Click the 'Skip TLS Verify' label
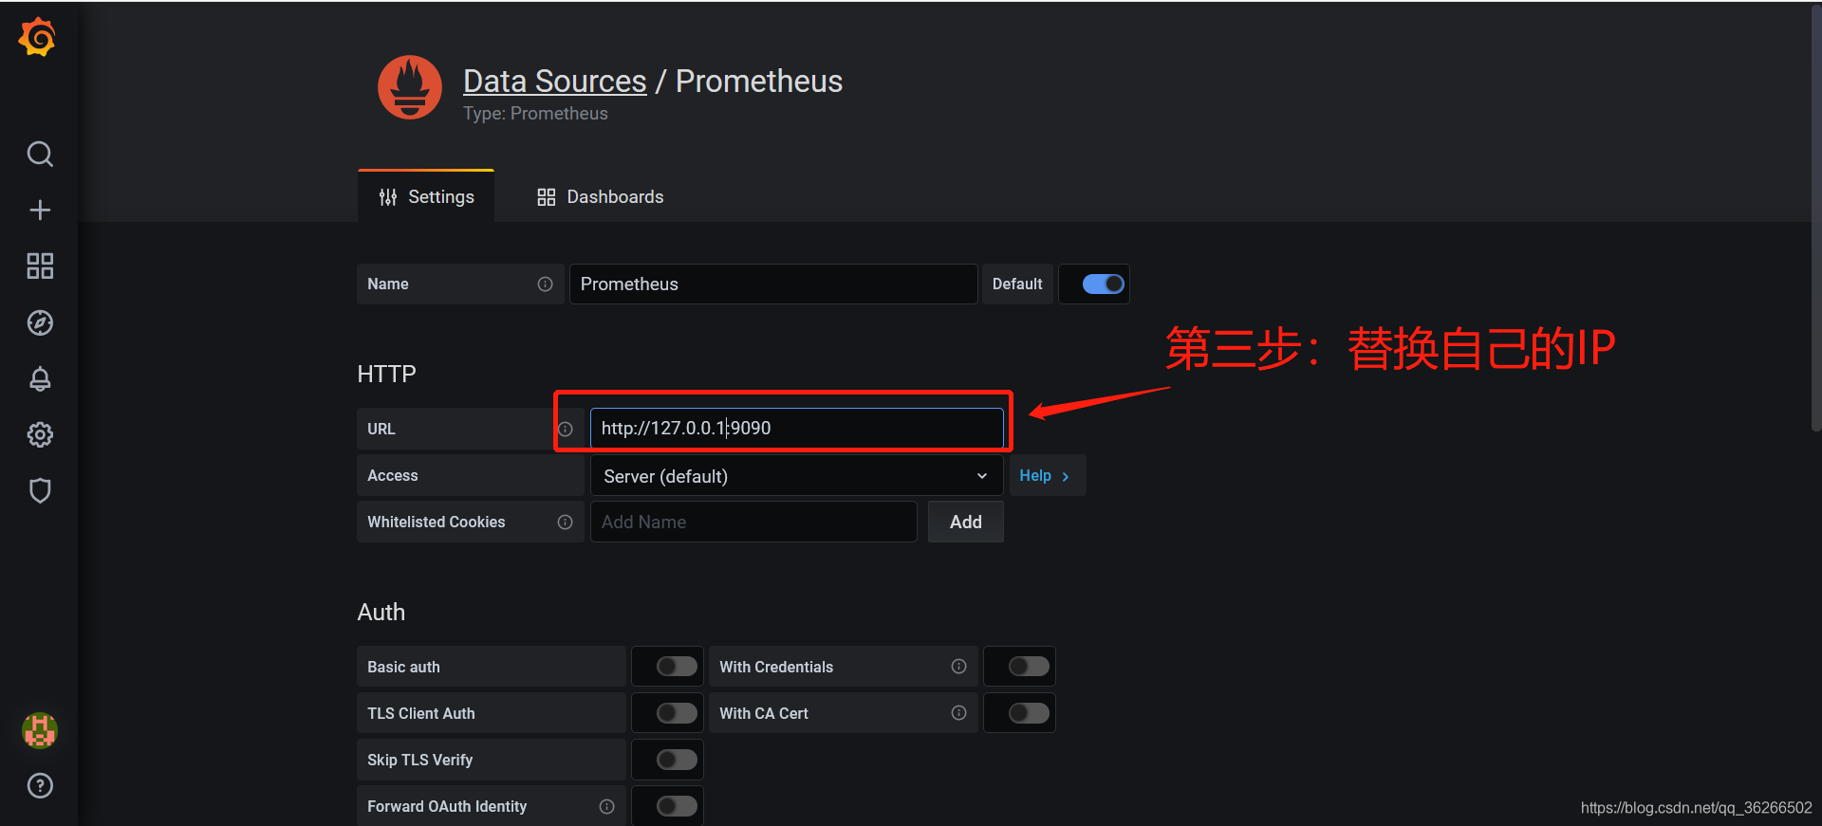Image resolution: width=1822 pixels, height=826 pixels. (419, 760)
